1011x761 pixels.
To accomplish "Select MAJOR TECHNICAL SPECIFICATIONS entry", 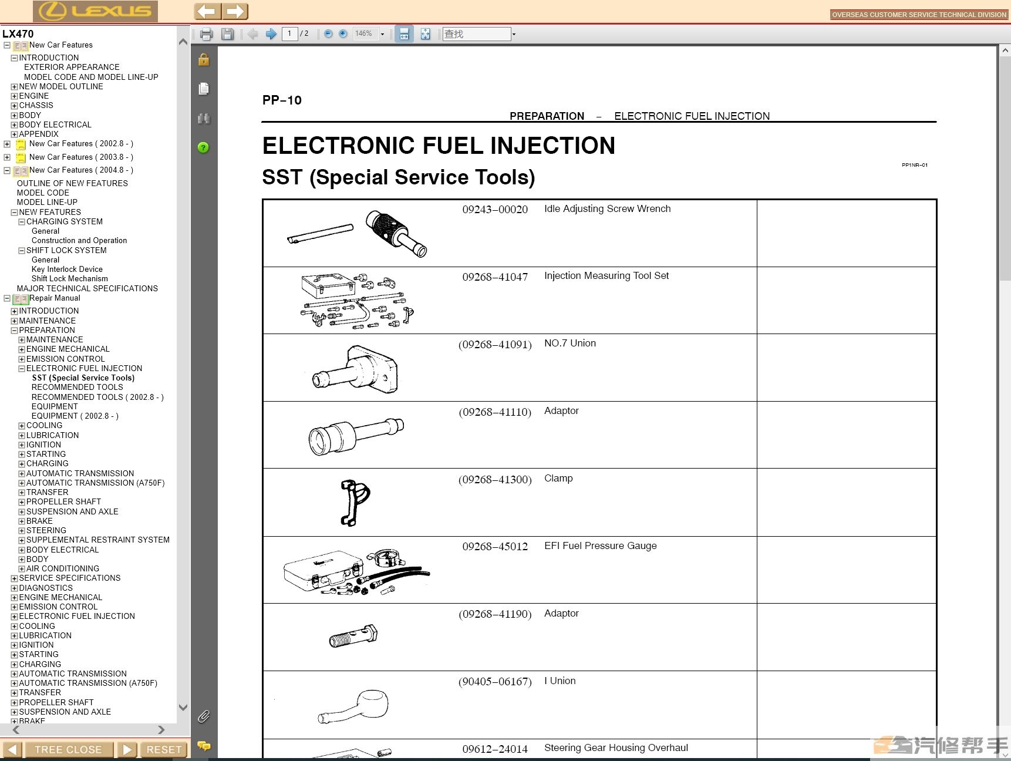I will point(87,288).
